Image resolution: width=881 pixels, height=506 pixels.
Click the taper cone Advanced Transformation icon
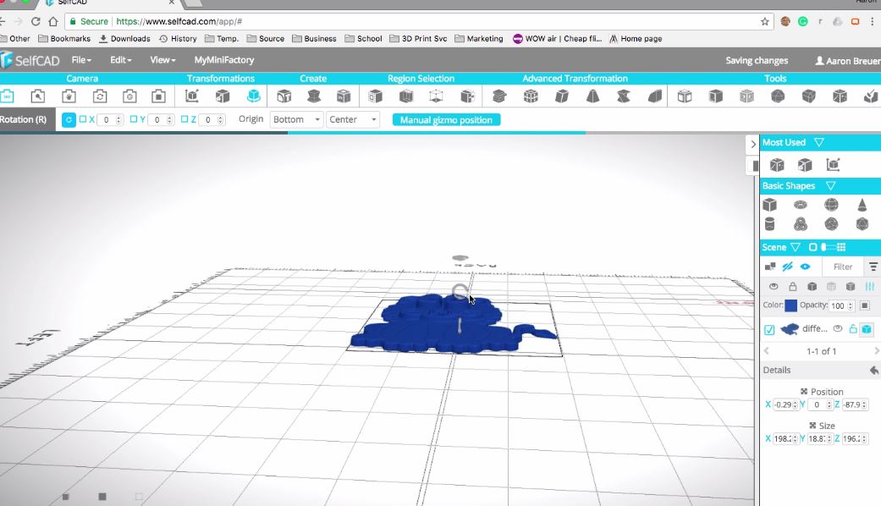coord(592,96)
